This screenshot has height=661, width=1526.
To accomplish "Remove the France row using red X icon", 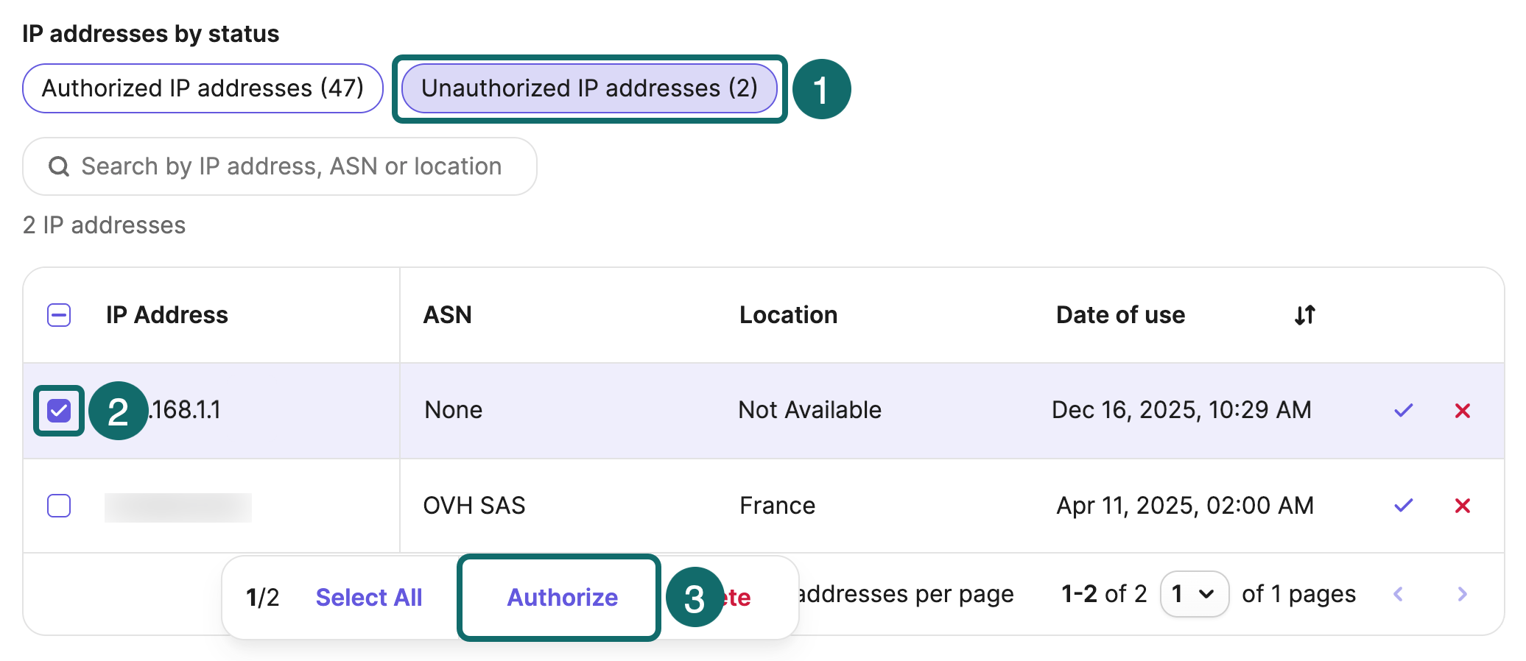I will click(x=1462, y=506).
